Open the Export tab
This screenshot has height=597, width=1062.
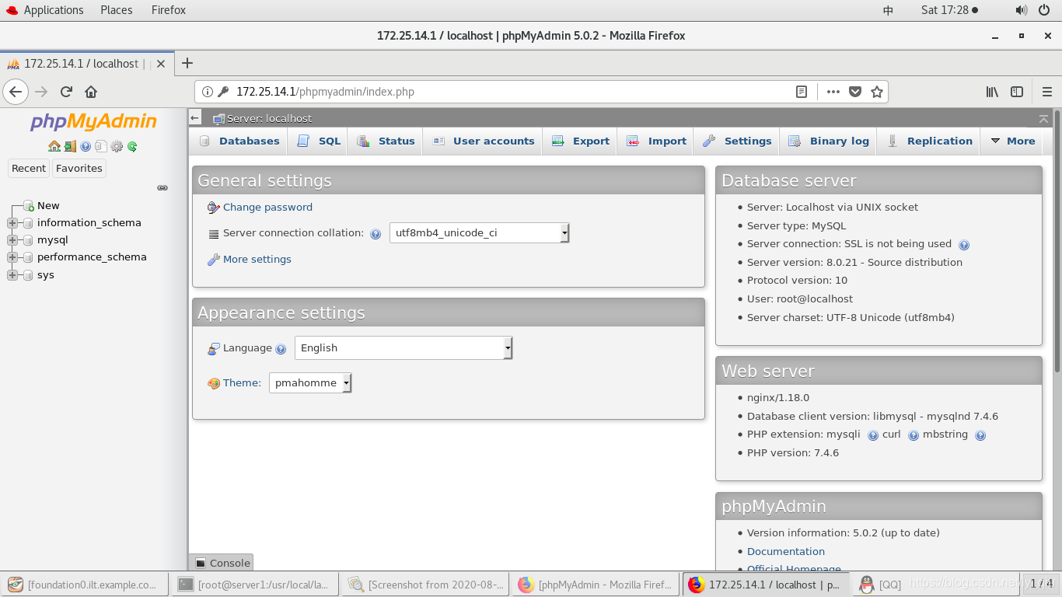(580, 141)
